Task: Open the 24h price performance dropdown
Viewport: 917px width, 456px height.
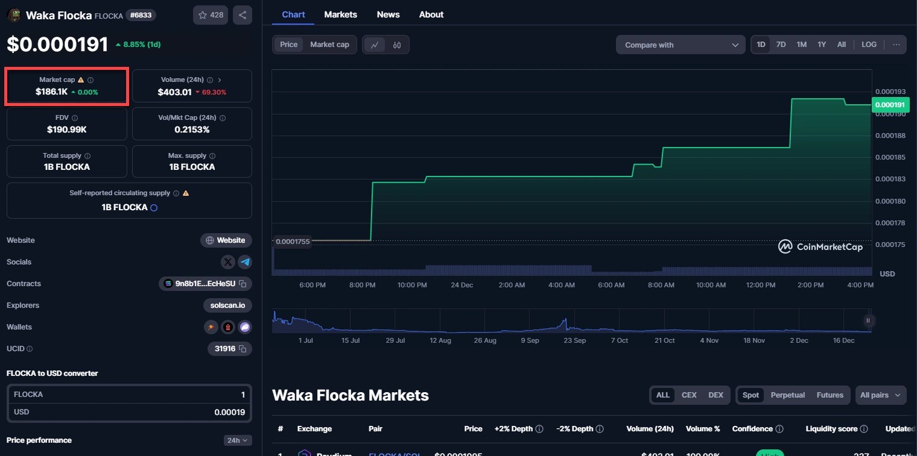Action: point(237,440)
